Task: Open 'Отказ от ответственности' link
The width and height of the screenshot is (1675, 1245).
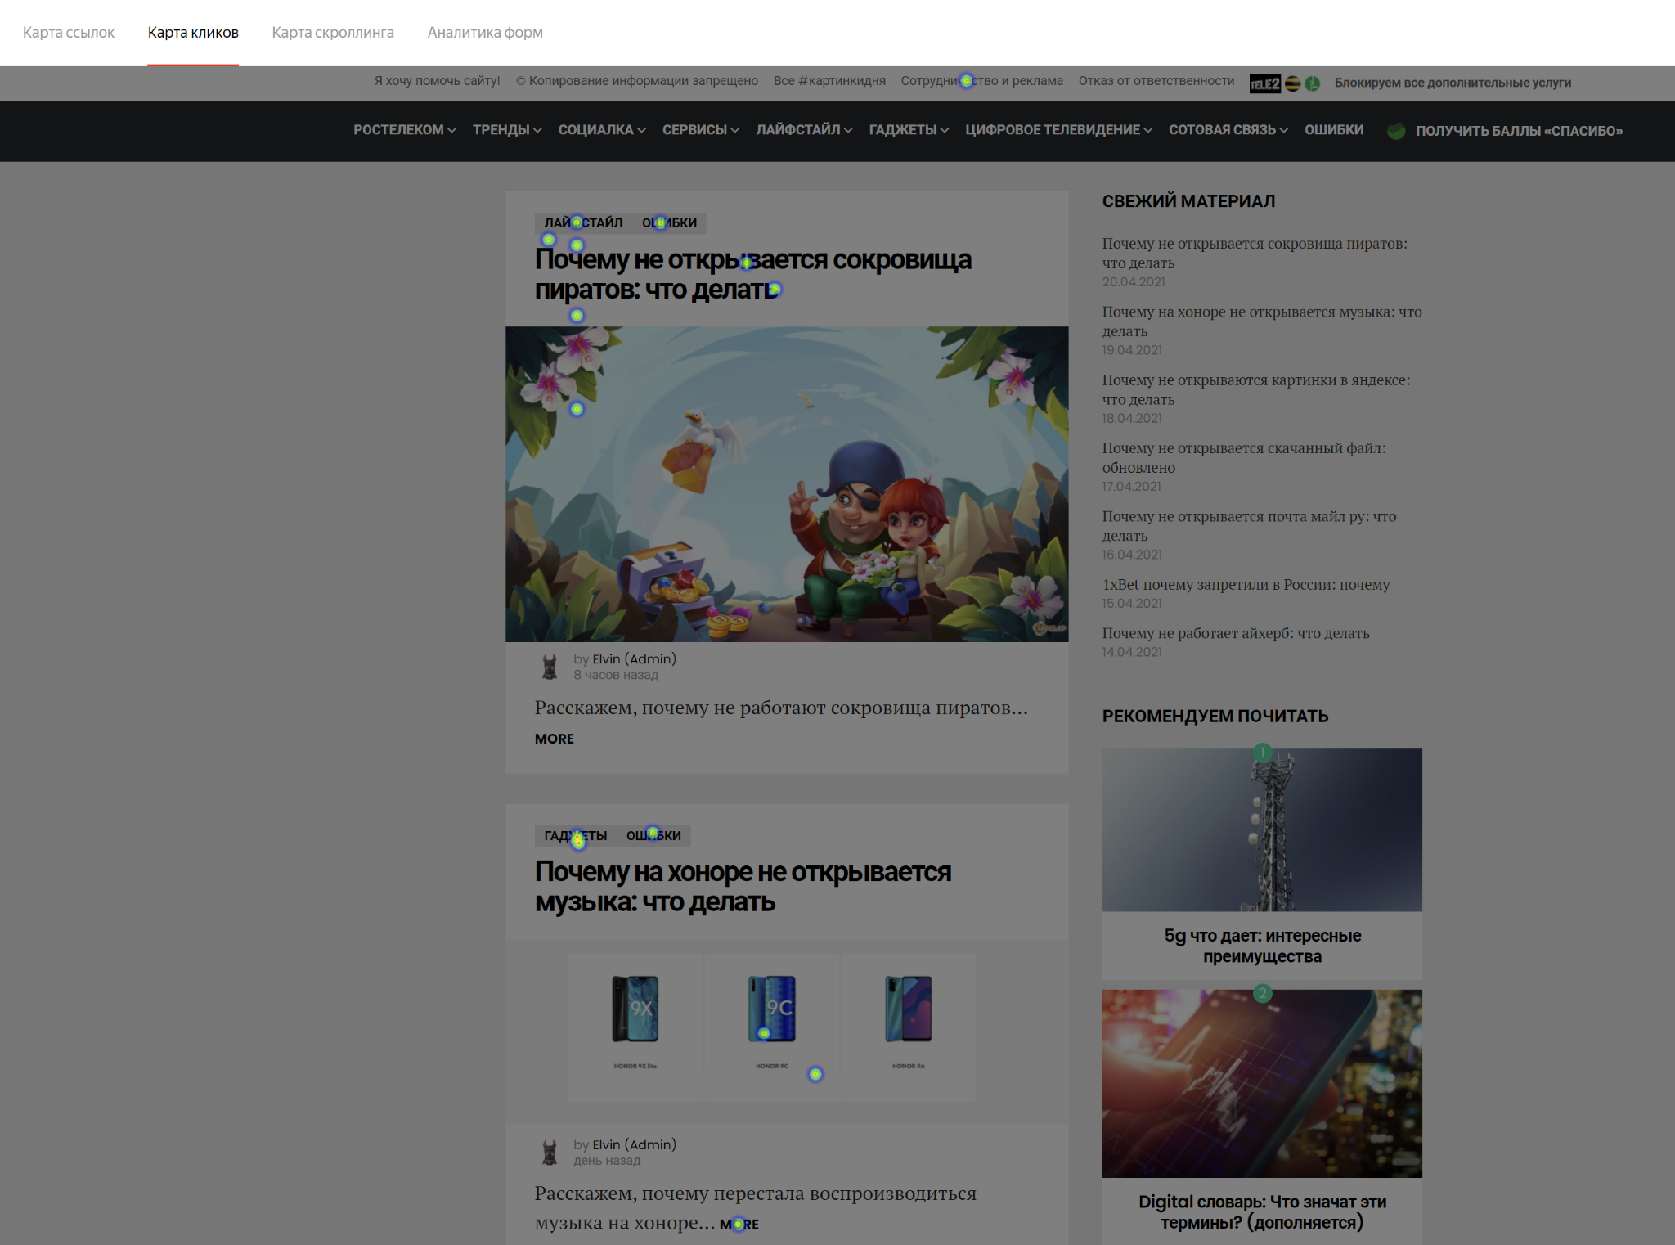Action: pyautogui.click(x=1156, y=81)
